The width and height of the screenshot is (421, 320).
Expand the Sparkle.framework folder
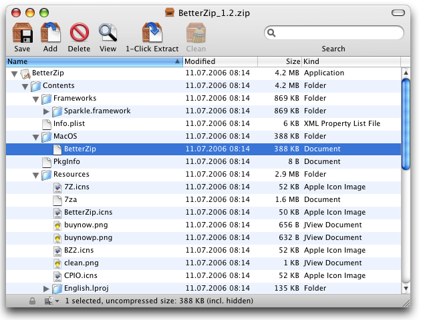[x=46, y=111]
